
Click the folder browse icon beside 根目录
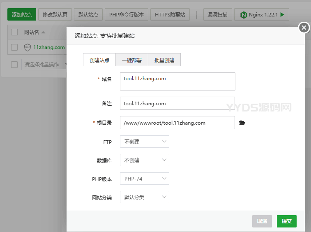click(242, 123)
